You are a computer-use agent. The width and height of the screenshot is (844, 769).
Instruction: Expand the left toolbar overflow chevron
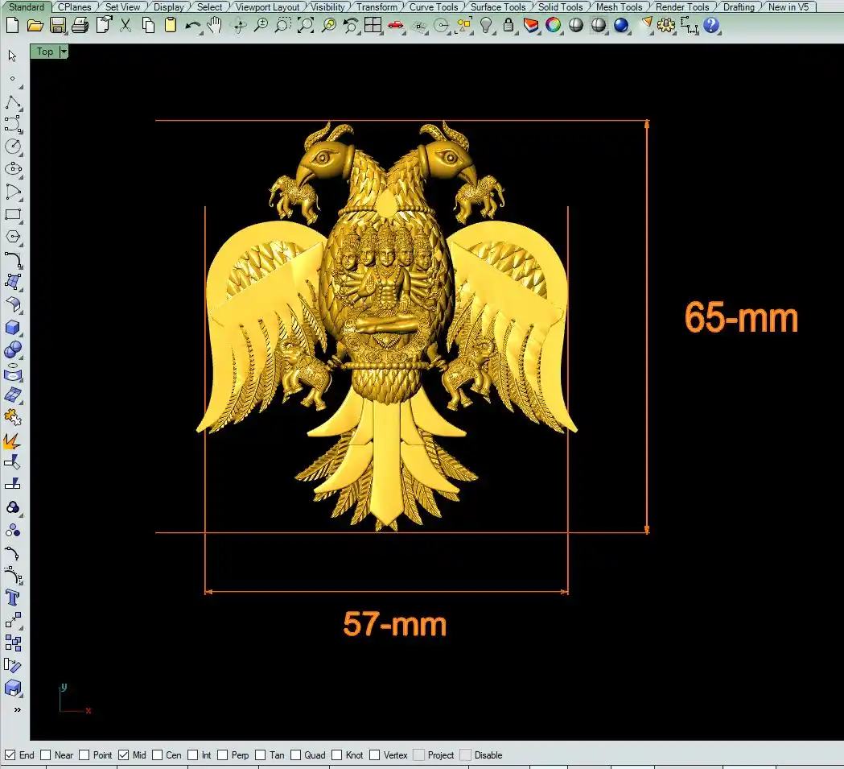point(17,710)
